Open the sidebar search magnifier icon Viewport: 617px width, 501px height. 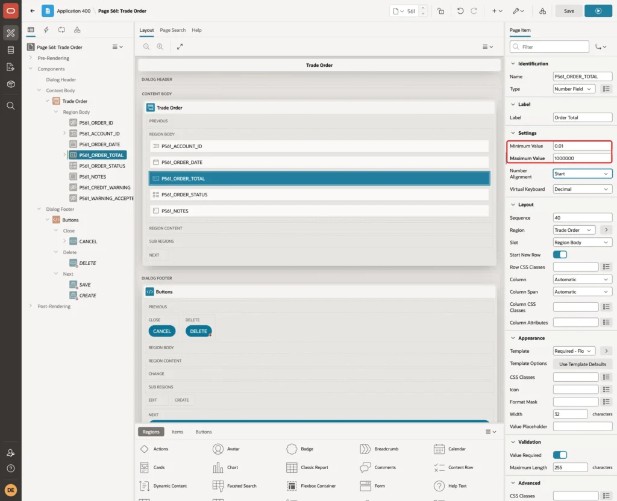[11, 106]
